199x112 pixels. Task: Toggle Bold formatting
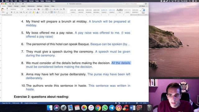(12, 12)
